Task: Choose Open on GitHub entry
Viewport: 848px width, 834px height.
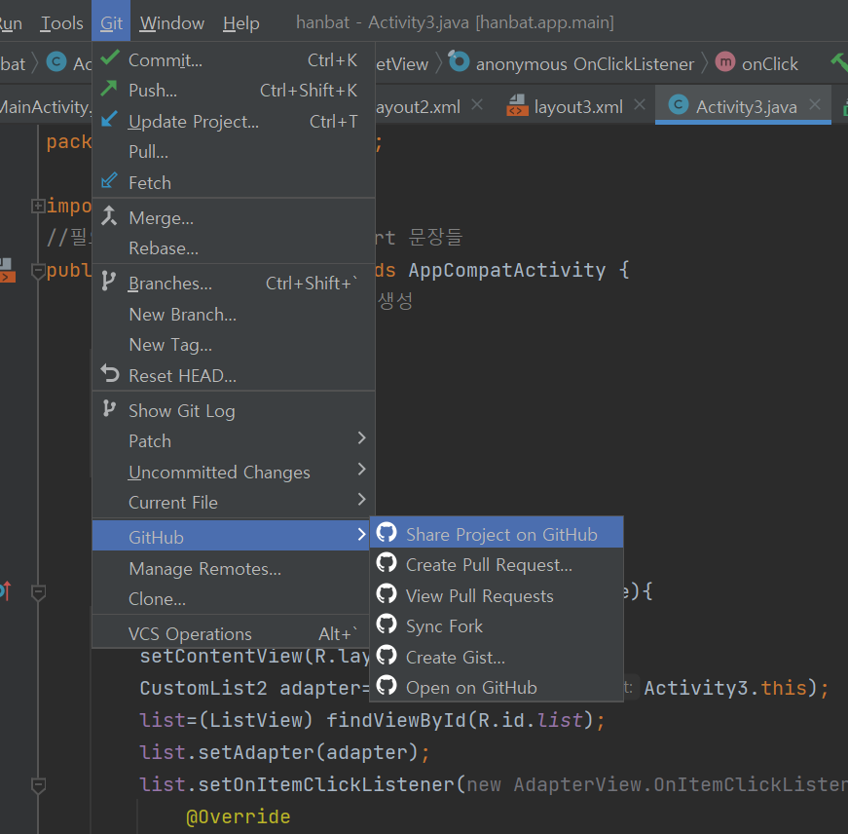Action: (497, 687)
